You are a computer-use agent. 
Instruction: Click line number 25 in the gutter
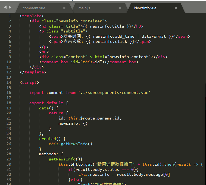(x=9, y=139)
